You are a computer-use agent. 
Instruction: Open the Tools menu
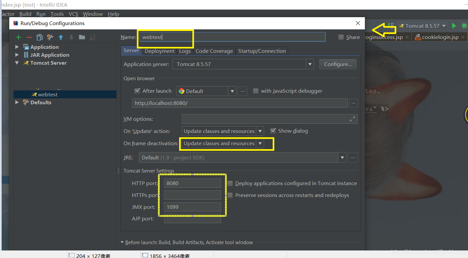coord(57,14)
